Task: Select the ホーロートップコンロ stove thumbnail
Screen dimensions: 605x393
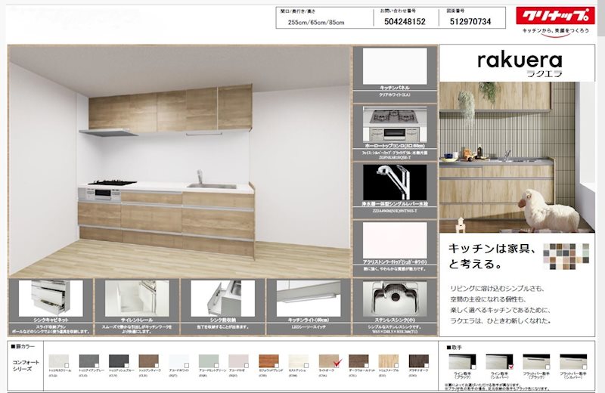Action: pos(395,124)
